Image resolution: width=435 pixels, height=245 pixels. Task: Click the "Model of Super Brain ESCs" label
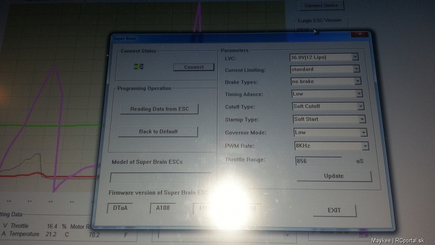[147, 162]
